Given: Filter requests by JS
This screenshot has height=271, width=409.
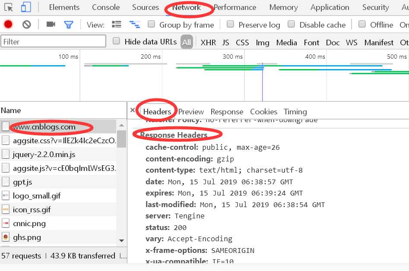Looking at the screenshot, I should tap(225, 42).
